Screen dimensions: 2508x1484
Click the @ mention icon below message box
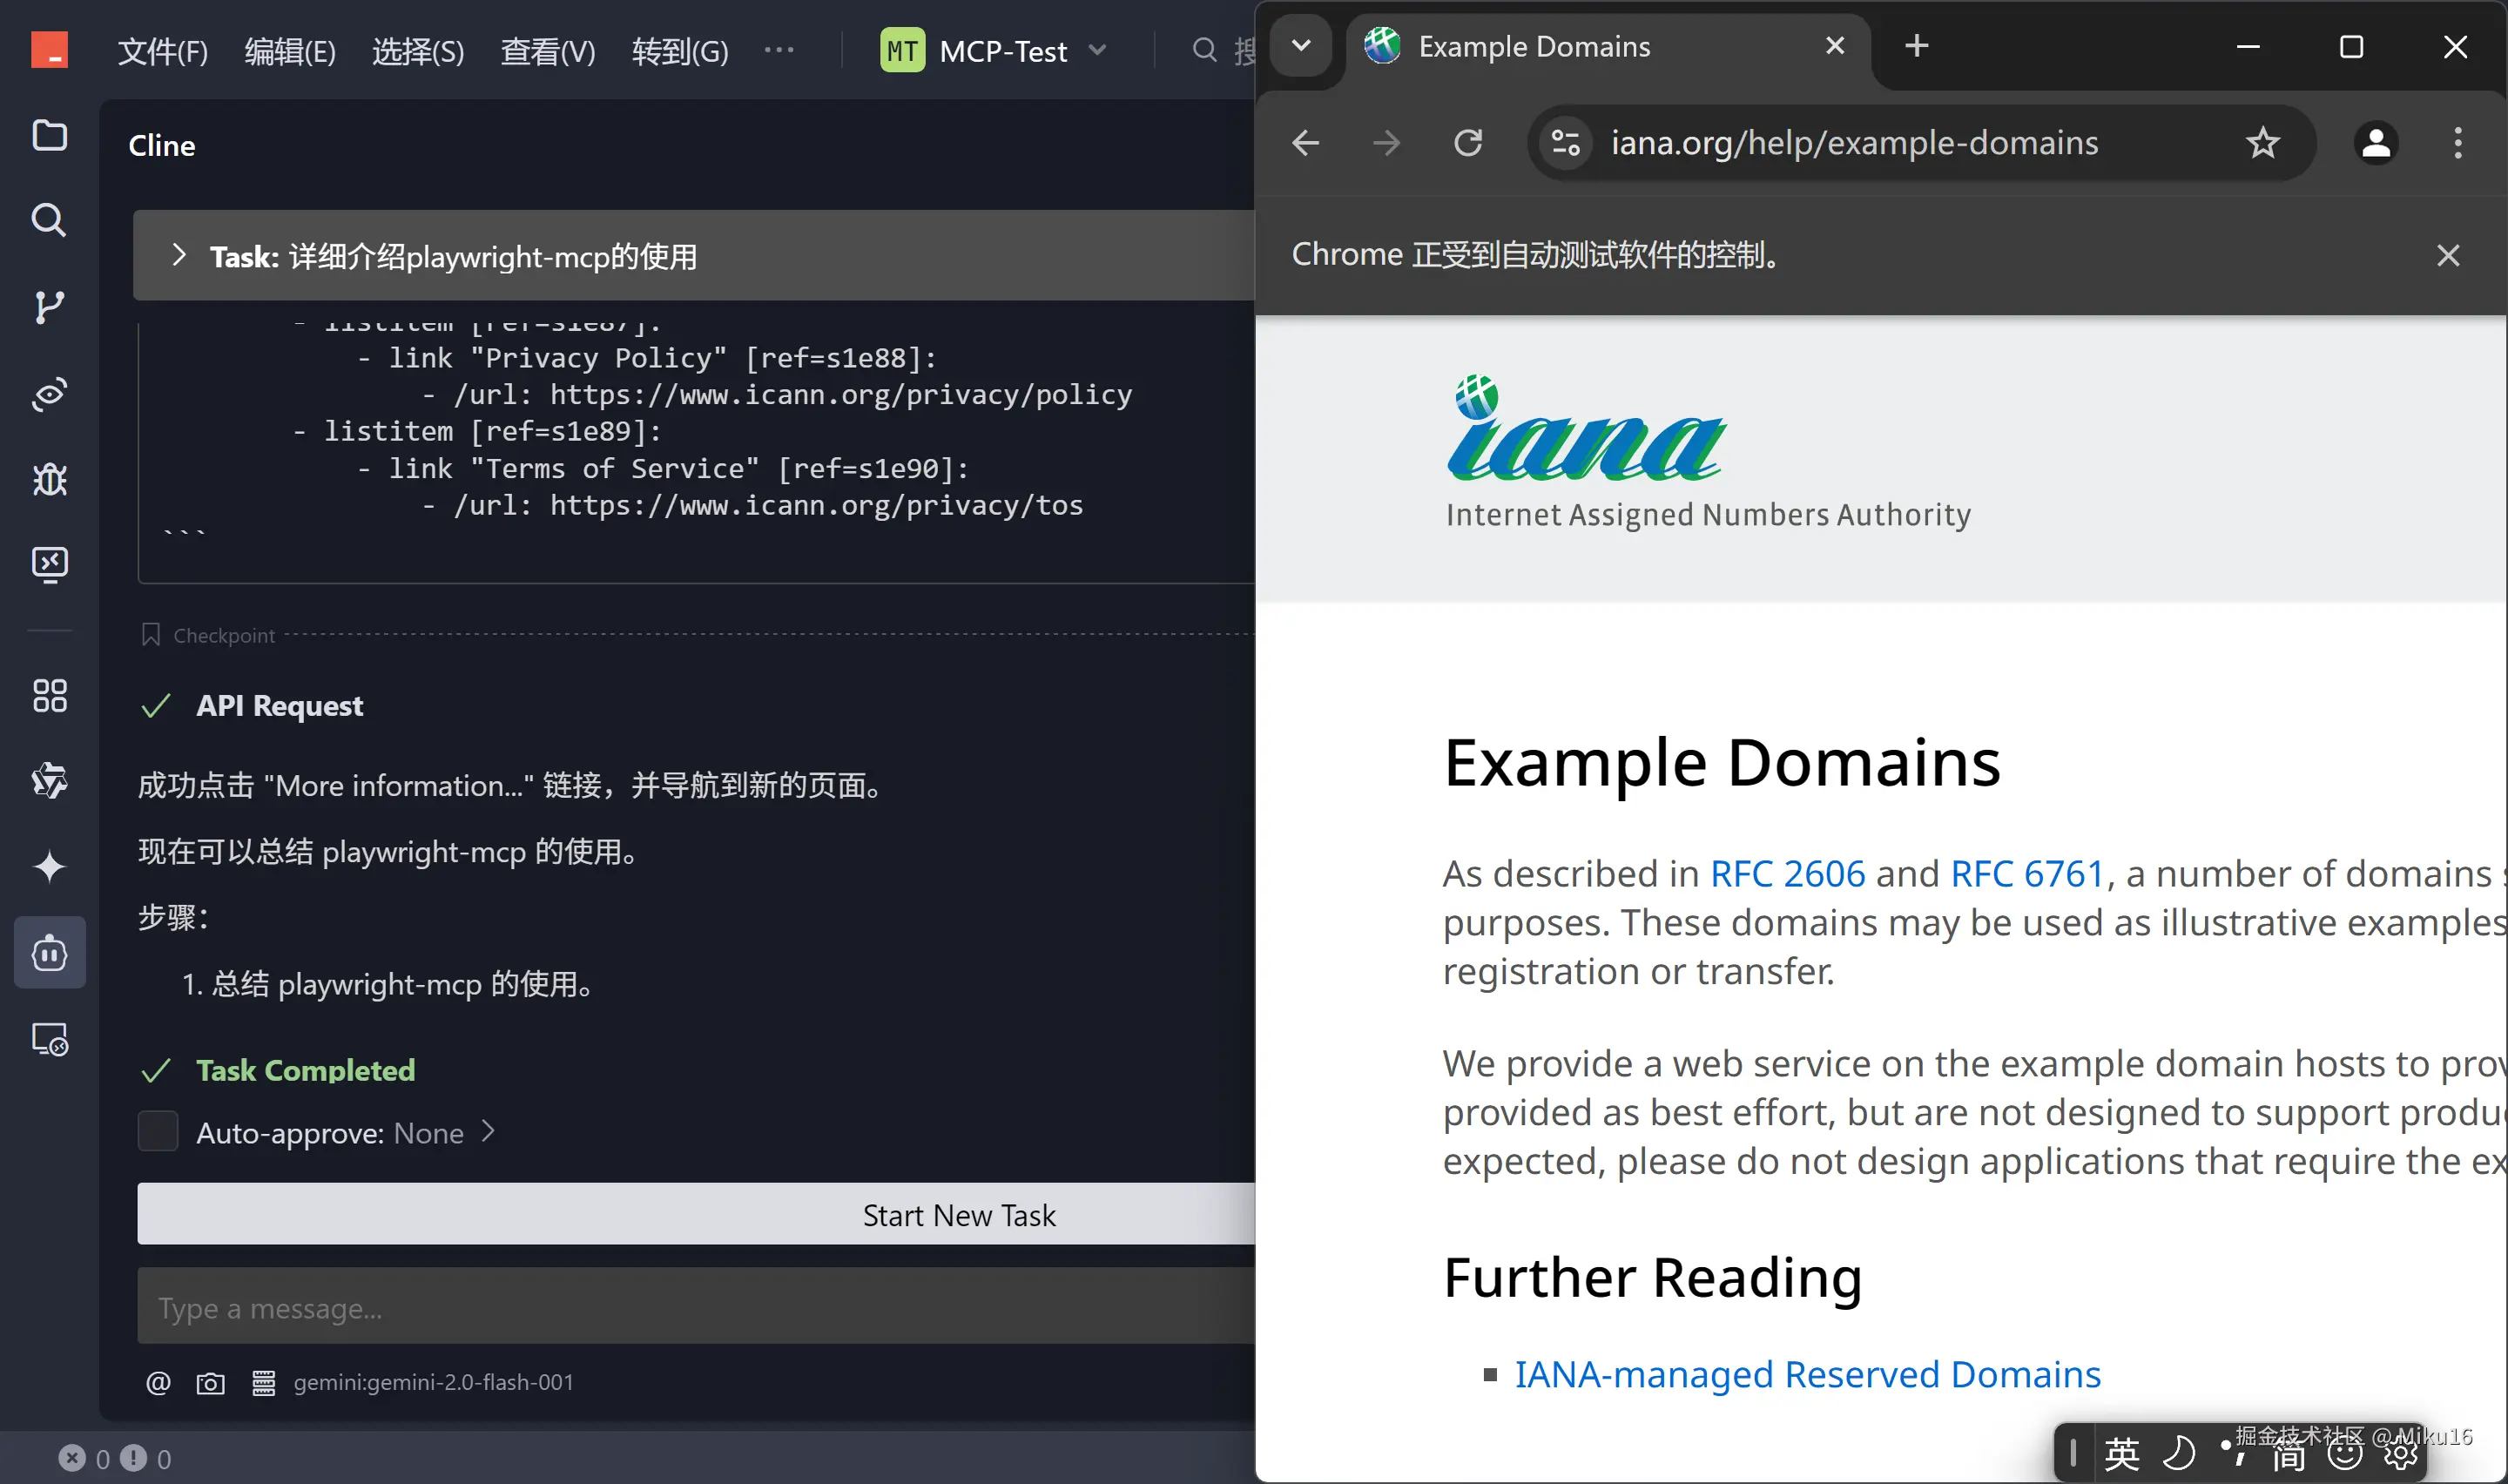tap(158, 1383)
